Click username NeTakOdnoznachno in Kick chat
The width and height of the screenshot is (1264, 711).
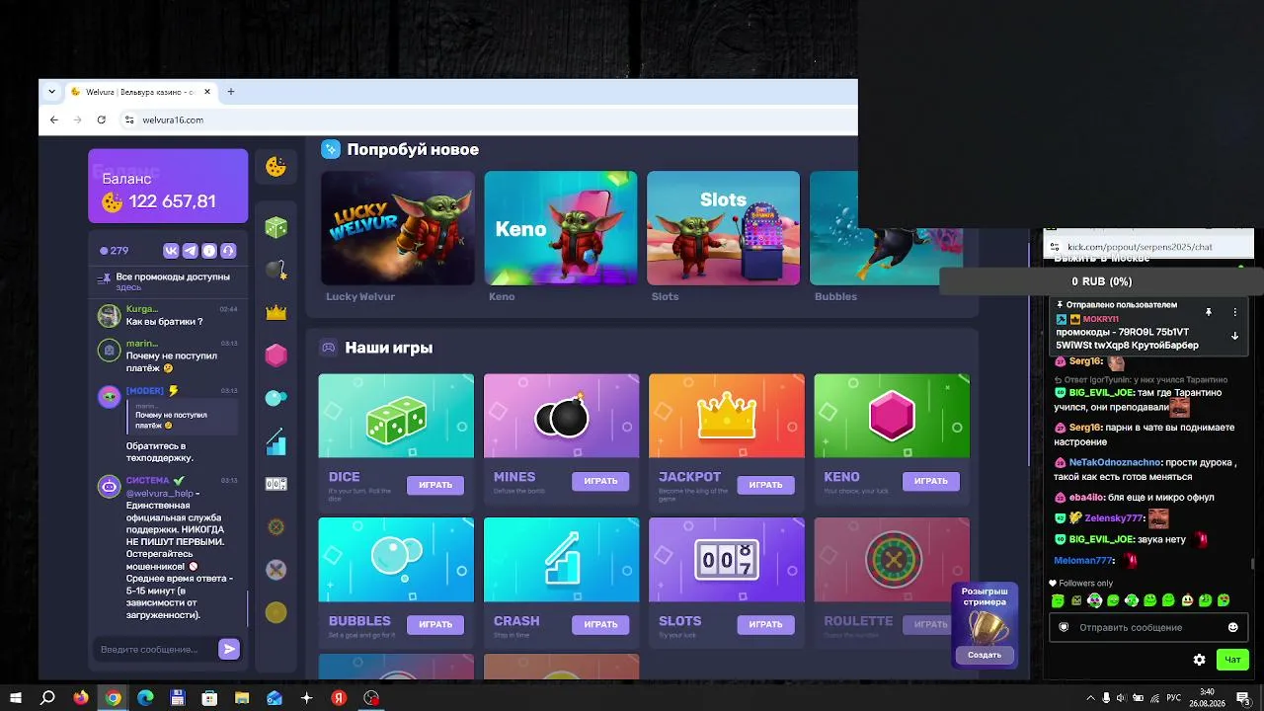[x=1114, y=462]
